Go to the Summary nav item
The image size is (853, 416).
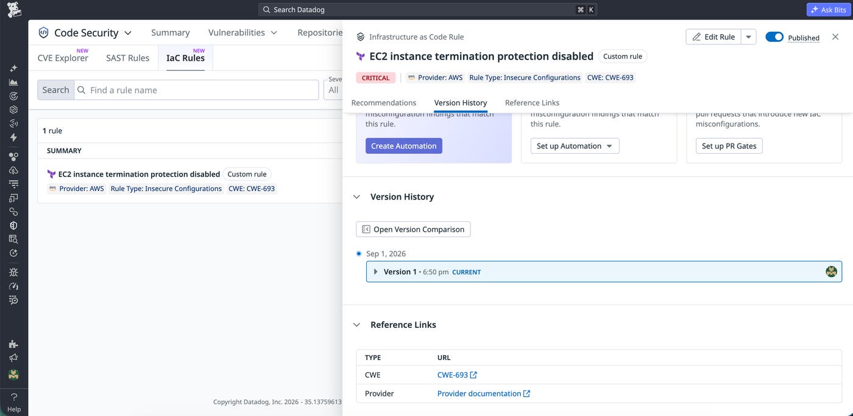(x=171, y=33)
